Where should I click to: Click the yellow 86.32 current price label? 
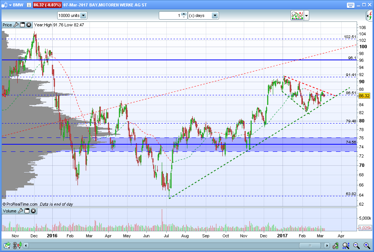tap(364, 96)
